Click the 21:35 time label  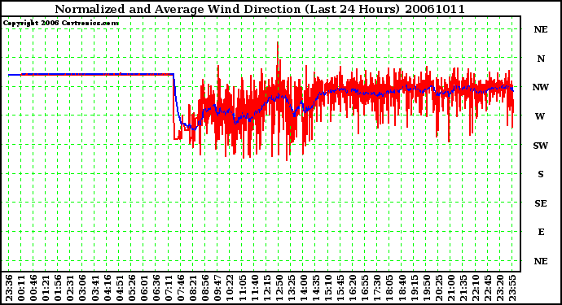point(463,288)
